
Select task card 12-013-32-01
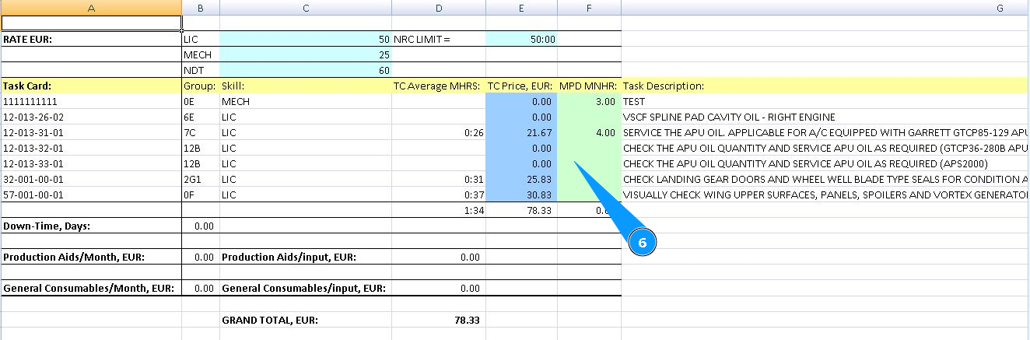point(91,148)
